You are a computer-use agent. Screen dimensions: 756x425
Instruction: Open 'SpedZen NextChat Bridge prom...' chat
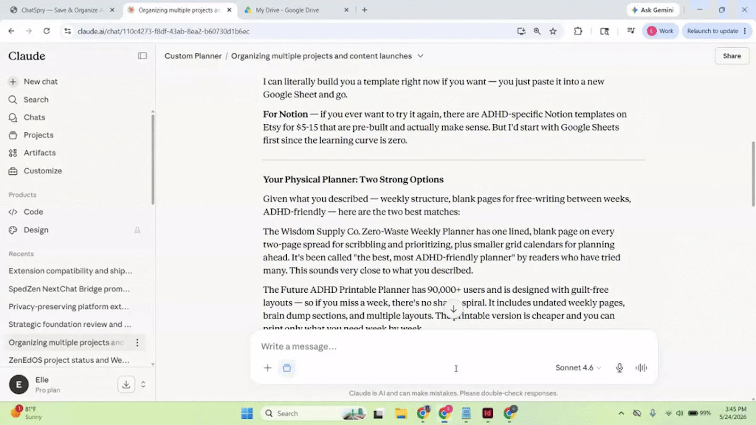69,289
